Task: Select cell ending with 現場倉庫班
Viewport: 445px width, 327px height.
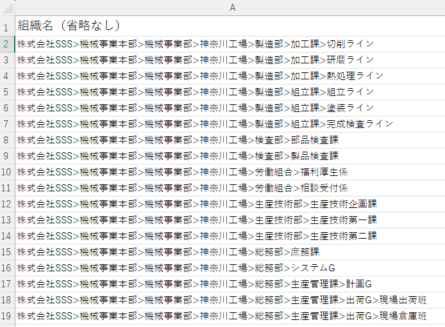Action: 230,316
